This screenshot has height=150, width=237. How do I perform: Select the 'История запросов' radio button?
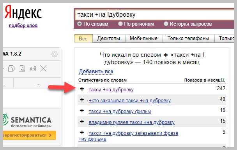tap(166, 24)
